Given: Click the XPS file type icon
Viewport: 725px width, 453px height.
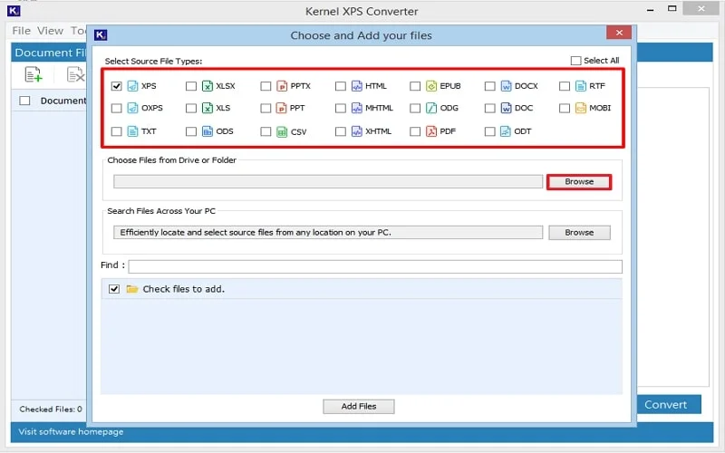Looking at the screenshot, I should [132, 86].
